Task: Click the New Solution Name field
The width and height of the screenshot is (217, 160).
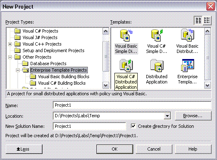Action: 89,126
